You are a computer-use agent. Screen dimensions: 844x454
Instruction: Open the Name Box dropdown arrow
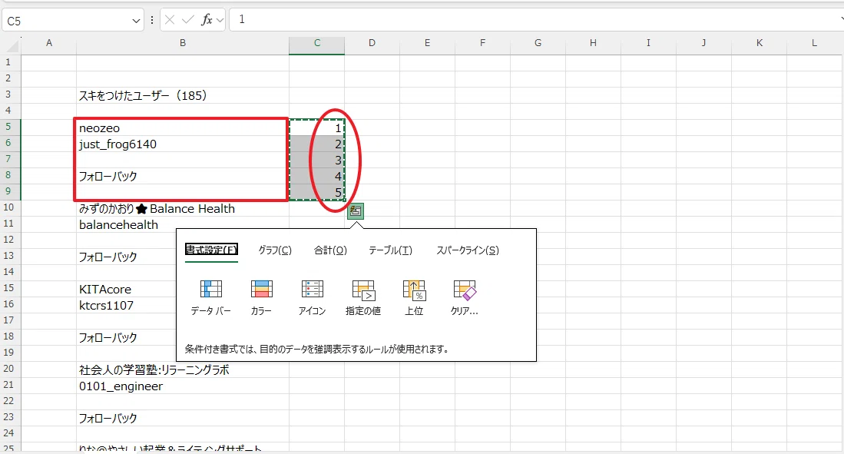pos(136,21)
